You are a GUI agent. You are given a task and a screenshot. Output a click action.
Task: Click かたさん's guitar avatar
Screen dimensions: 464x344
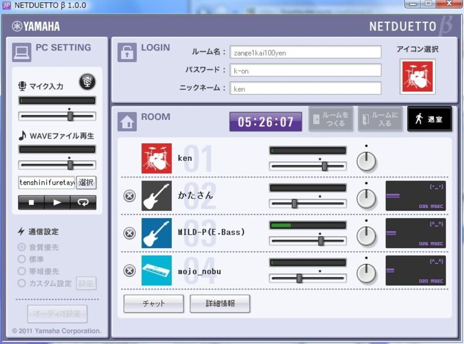(x=157, y=196)
